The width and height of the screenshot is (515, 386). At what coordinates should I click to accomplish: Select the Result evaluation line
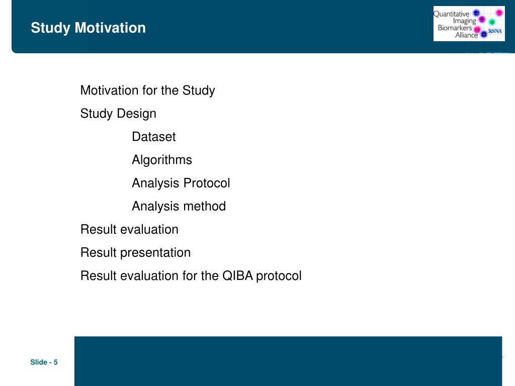[x=129, y=229]
